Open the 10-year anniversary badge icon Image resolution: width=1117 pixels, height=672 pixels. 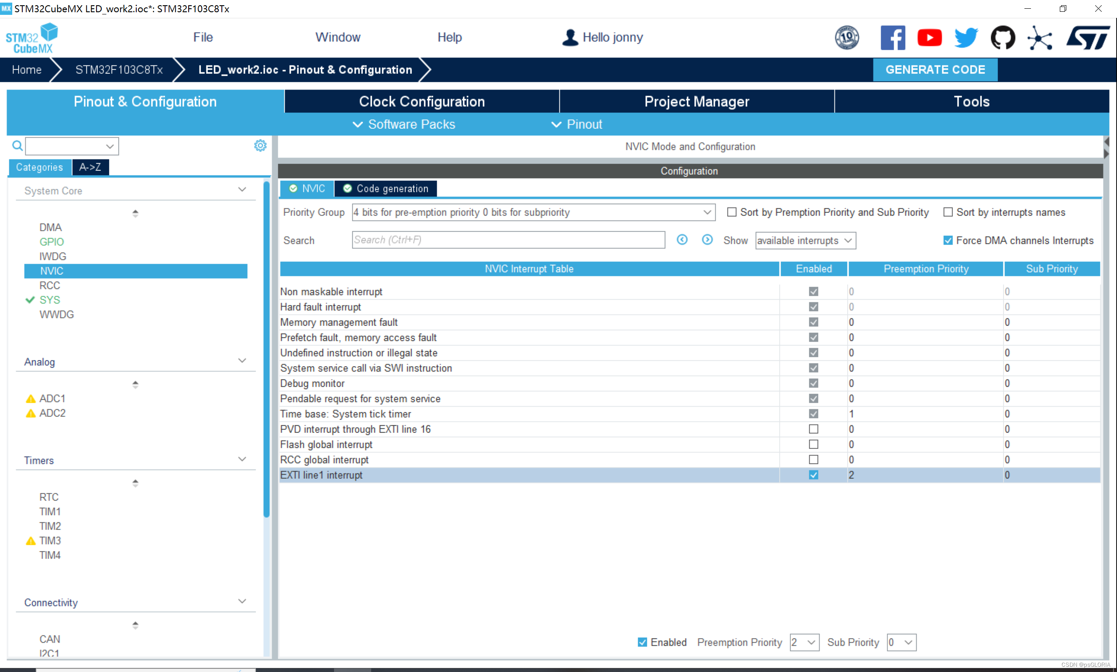[847, 38]
